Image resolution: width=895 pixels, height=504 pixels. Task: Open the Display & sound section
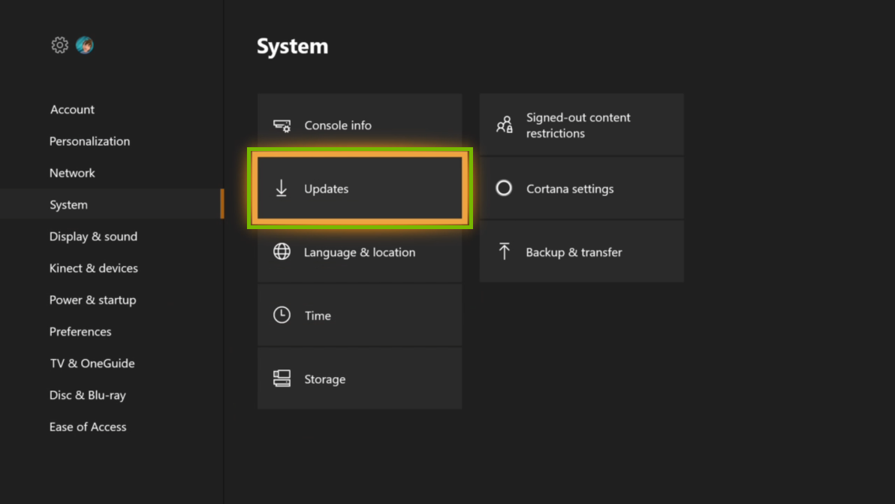(x=93, y=236)
